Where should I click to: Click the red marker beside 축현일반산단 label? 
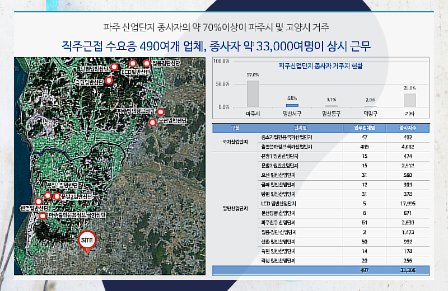coord(109,81)
